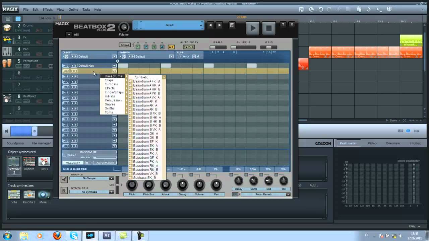Solo the Default Kick drum track
The image size is (429, 241).
click(x=67, y=66)
